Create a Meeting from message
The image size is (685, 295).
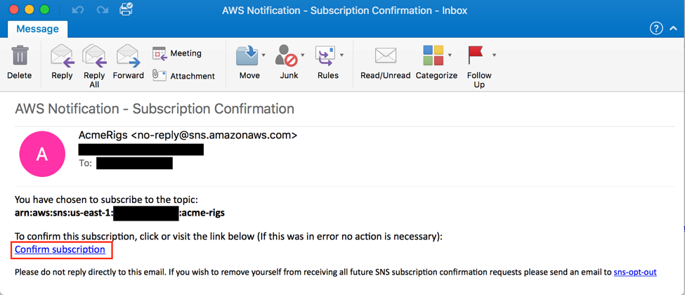[177, 53]
